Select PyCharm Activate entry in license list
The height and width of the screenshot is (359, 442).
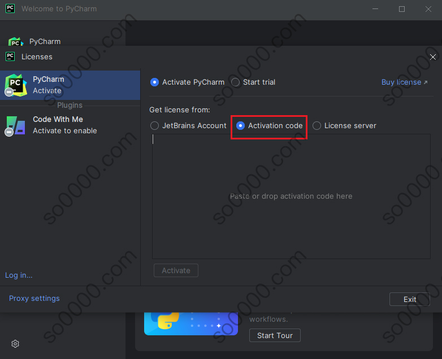[x=70, y=85]
